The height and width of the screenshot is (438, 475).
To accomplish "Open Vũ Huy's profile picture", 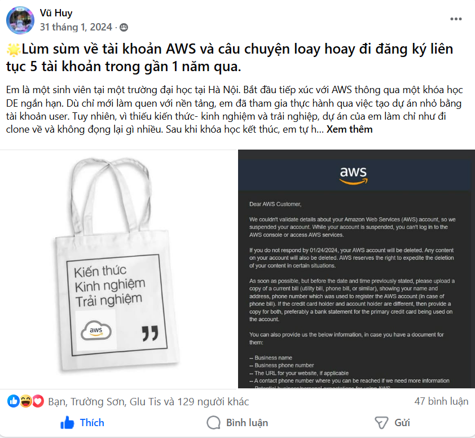I will pyautogui.click(x=20, y=20).
